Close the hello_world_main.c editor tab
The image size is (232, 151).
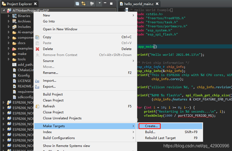(157, 4)
